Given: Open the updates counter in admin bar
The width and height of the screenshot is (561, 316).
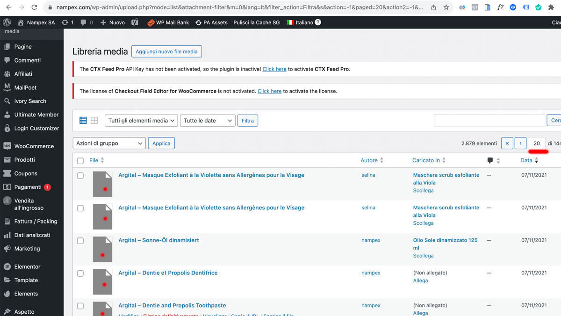Looking at the screenshot, I should pyautogui.click(x=68, y=22).
